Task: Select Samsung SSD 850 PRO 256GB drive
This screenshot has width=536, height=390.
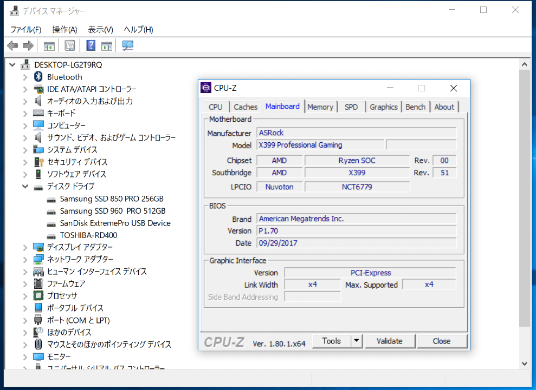Action: tap(112, 199)
